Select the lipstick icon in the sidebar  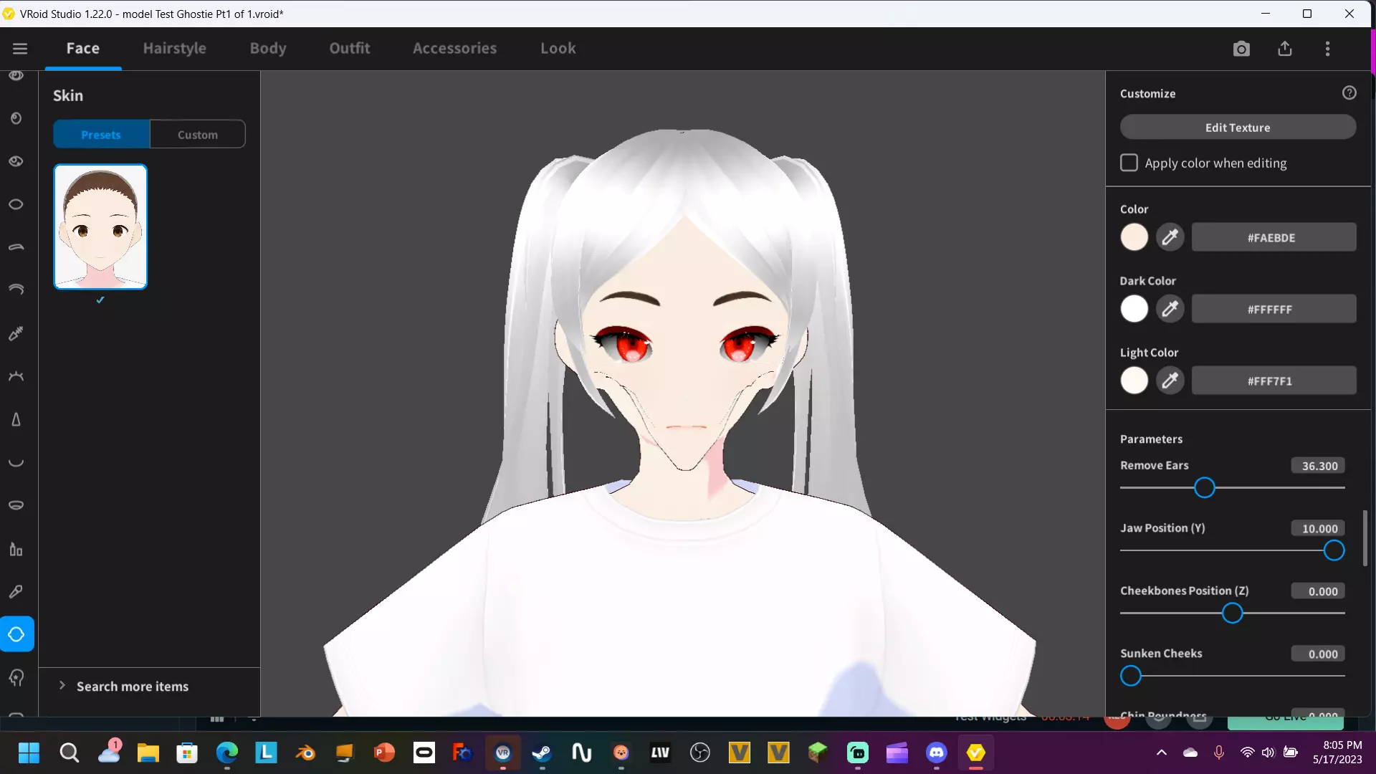(16, 591)
